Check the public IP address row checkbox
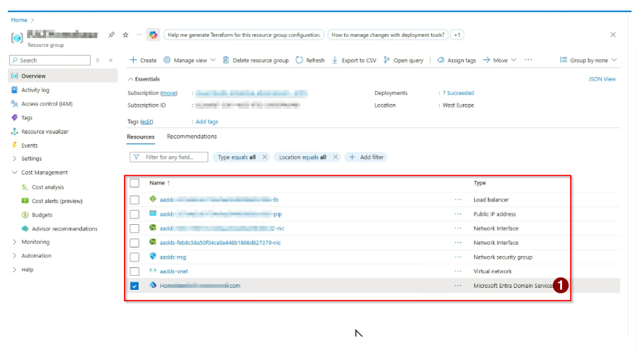This screenshot has height=350, width=640. 135,214
